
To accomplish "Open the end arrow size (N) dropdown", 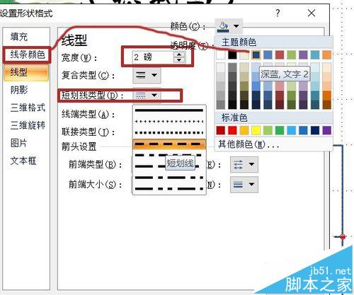I will 244,185.
